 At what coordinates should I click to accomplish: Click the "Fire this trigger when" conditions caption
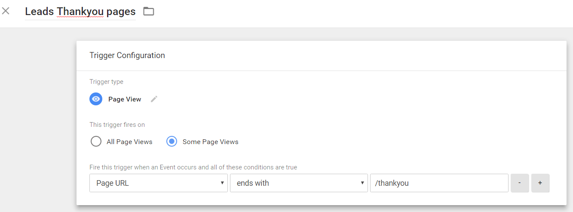tap(193, 167)
